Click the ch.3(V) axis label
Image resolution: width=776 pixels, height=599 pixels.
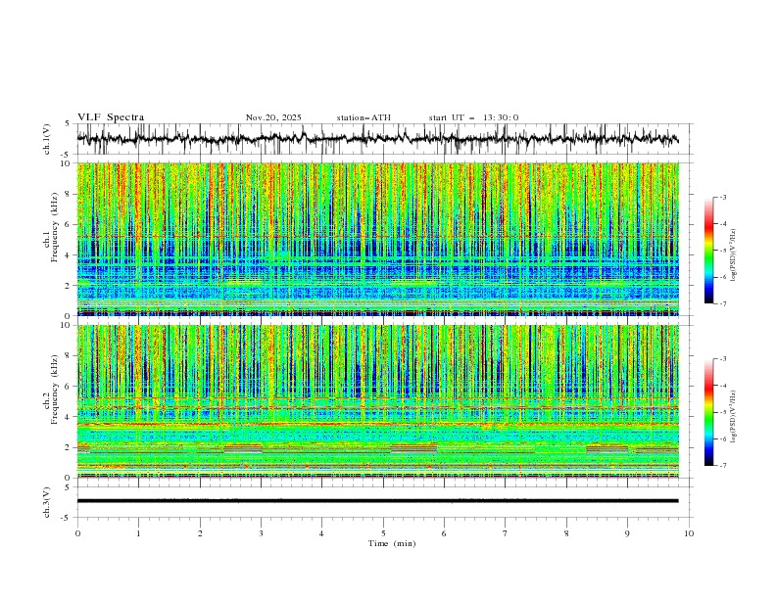[x=49, y=500]
